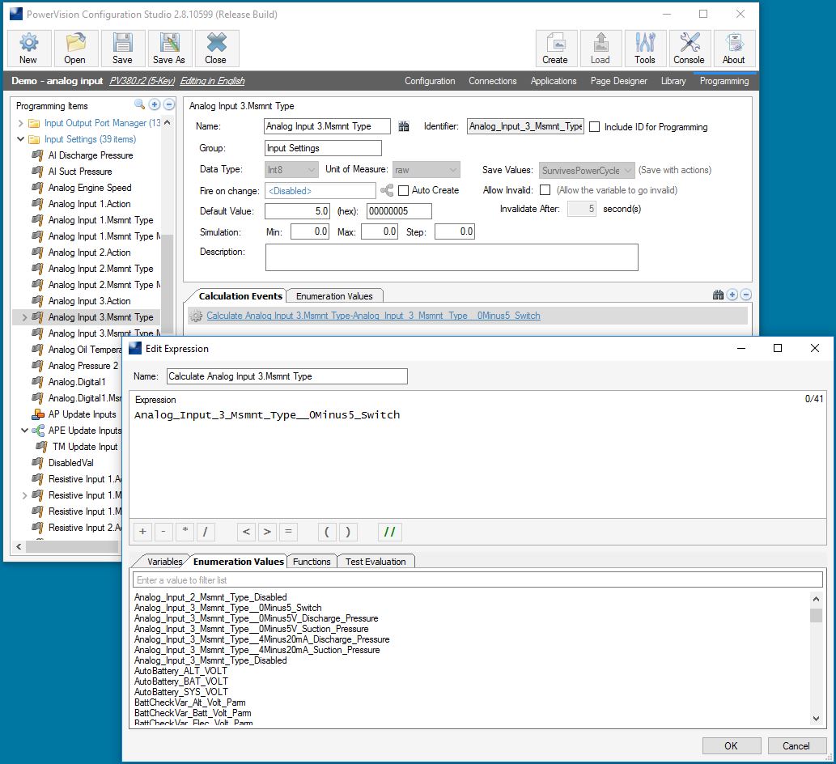The image size is (836, 764).
Task: Open the Calculate Analog Input 3.Msmnt Type link
Action: 373,316
